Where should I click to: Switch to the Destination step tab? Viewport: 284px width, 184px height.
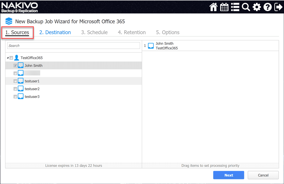point(55,32)
